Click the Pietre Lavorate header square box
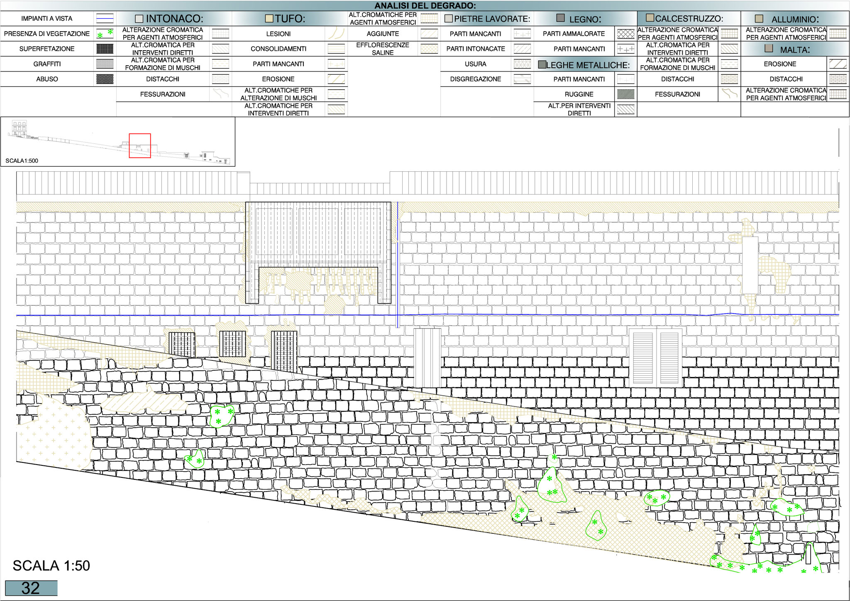This screenshot has width=850, height=601. (448, 19)
